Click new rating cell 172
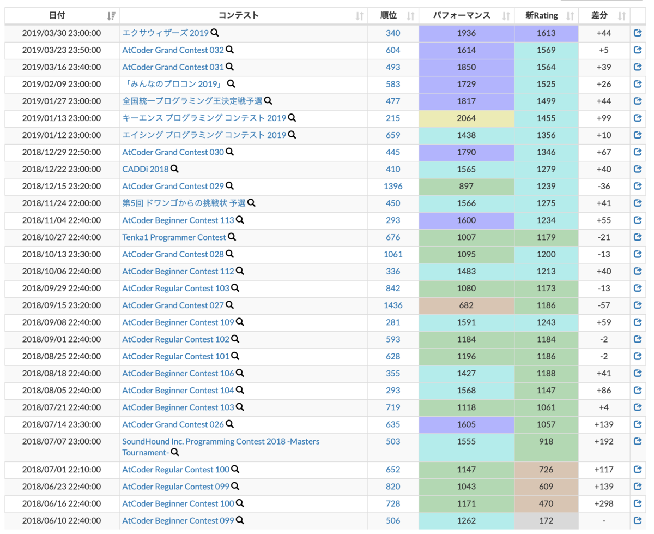This screenshot has width=654, height=534. (x=546, y=521)
